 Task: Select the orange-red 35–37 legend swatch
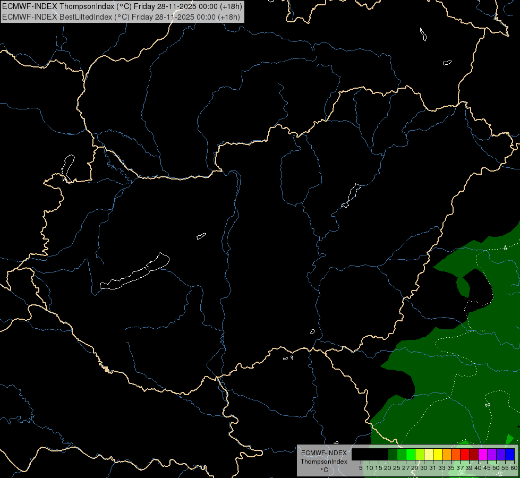click(456, 455)
